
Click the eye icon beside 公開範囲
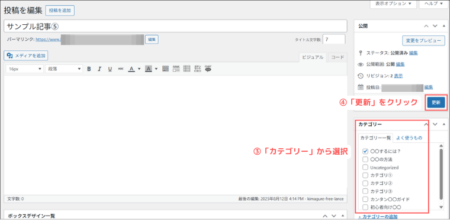(361, 64)
